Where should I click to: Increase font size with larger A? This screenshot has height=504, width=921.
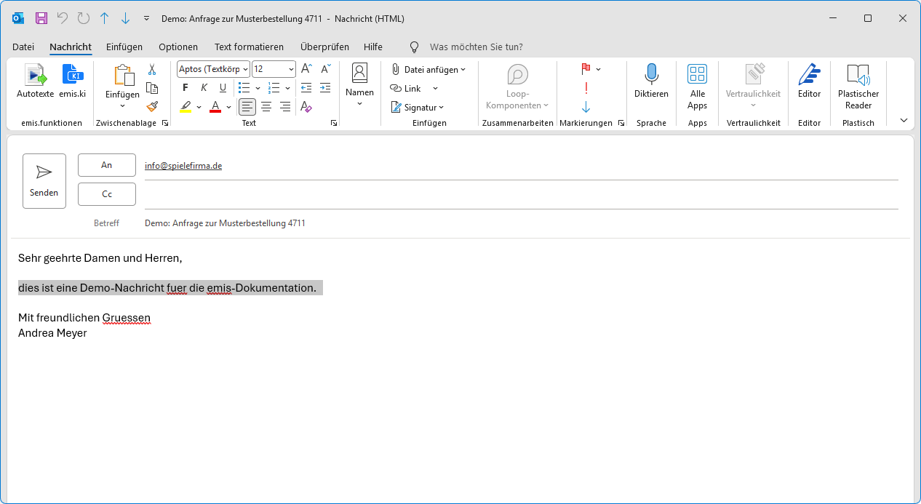coord(306,69)
